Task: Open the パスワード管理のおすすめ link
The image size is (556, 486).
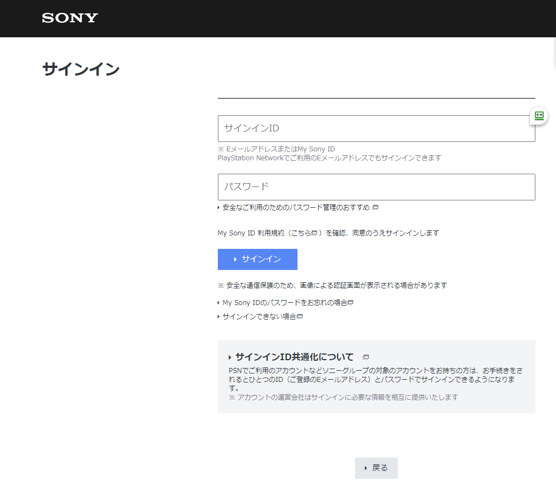Action: 296,208
